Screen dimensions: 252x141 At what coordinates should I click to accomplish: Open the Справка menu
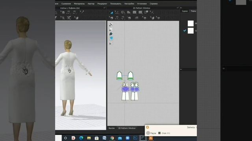tap(154, 4)
